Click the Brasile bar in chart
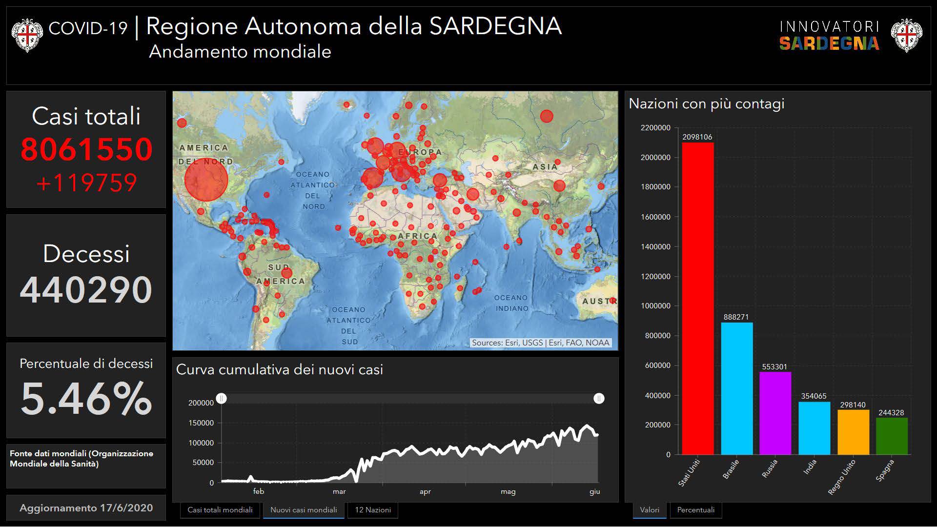937x527 pixels. [x=736, y=388]
